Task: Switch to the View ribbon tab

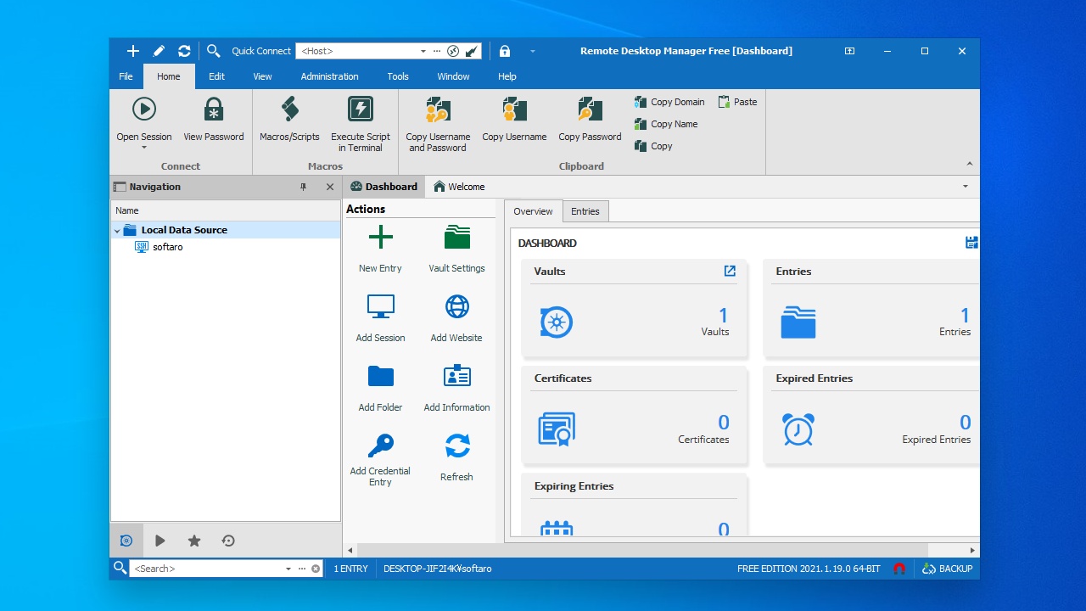Action: point(263,76)
